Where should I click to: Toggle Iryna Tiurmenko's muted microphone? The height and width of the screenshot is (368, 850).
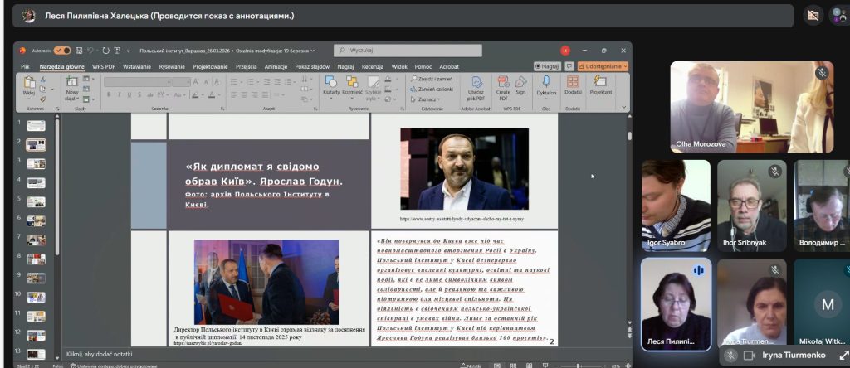(x=730, y=355)
